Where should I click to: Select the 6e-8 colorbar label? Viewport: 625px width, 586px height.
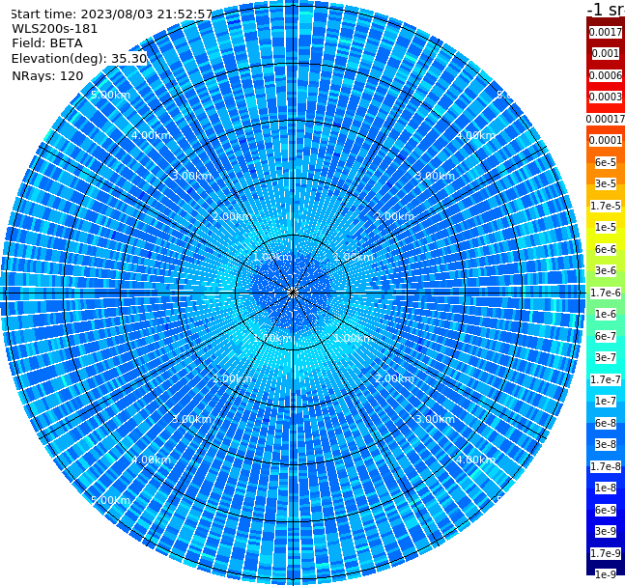[x=606, y=423]
